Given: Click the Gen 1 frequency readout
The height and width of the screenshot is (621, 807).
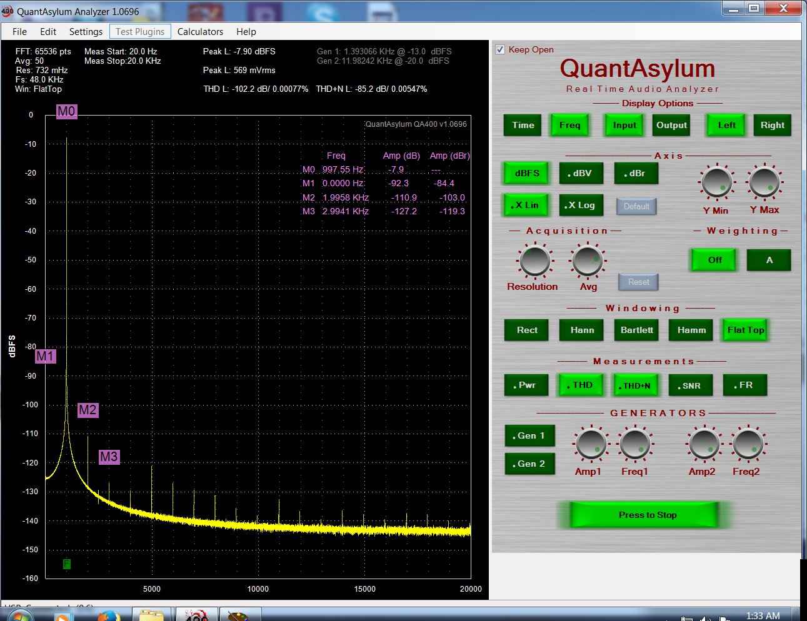Looking at the screenshot, I should tap(383, 51).
